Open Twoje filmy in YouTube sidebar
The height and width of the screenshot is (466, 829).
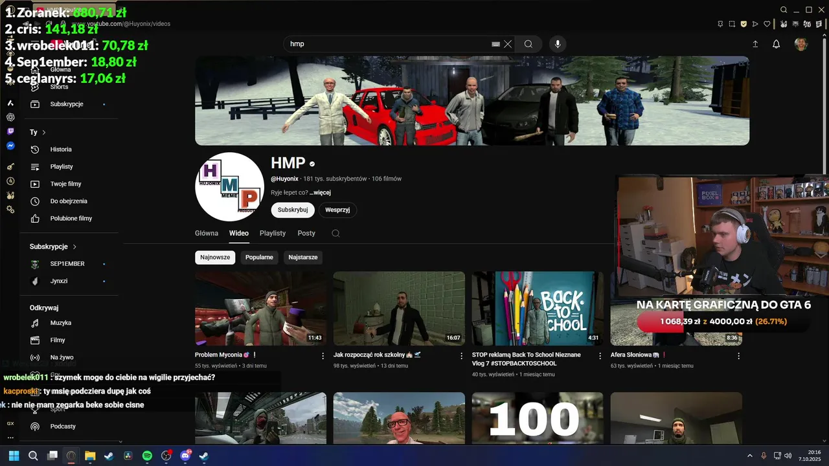tap(69, 184)
